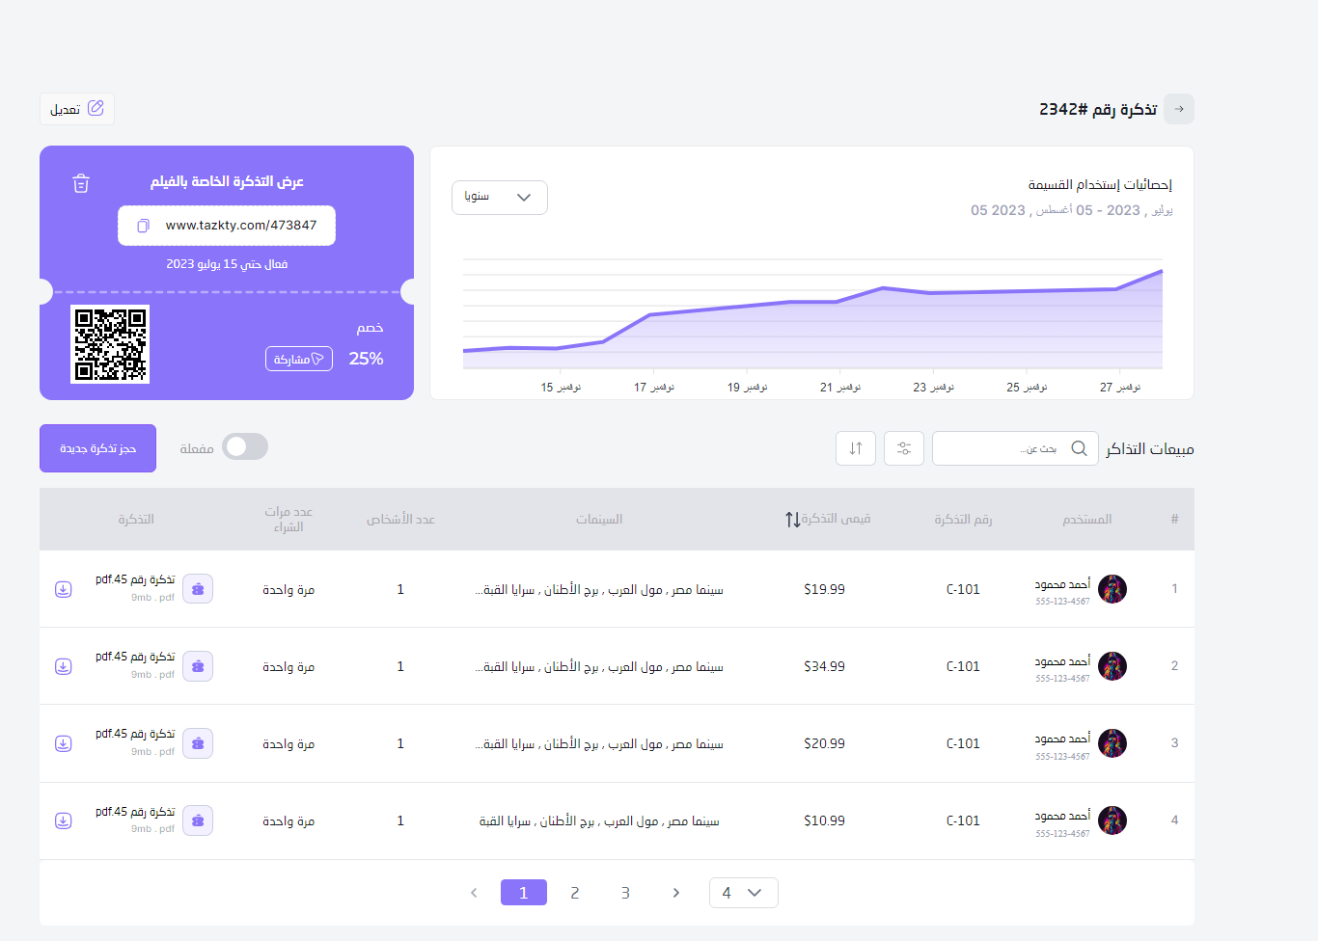The width and height of the screenshot is (1318, 941).
Task: Click the trash icon on the ticket card
Action: pyautogui.click(x=81, y=183)
